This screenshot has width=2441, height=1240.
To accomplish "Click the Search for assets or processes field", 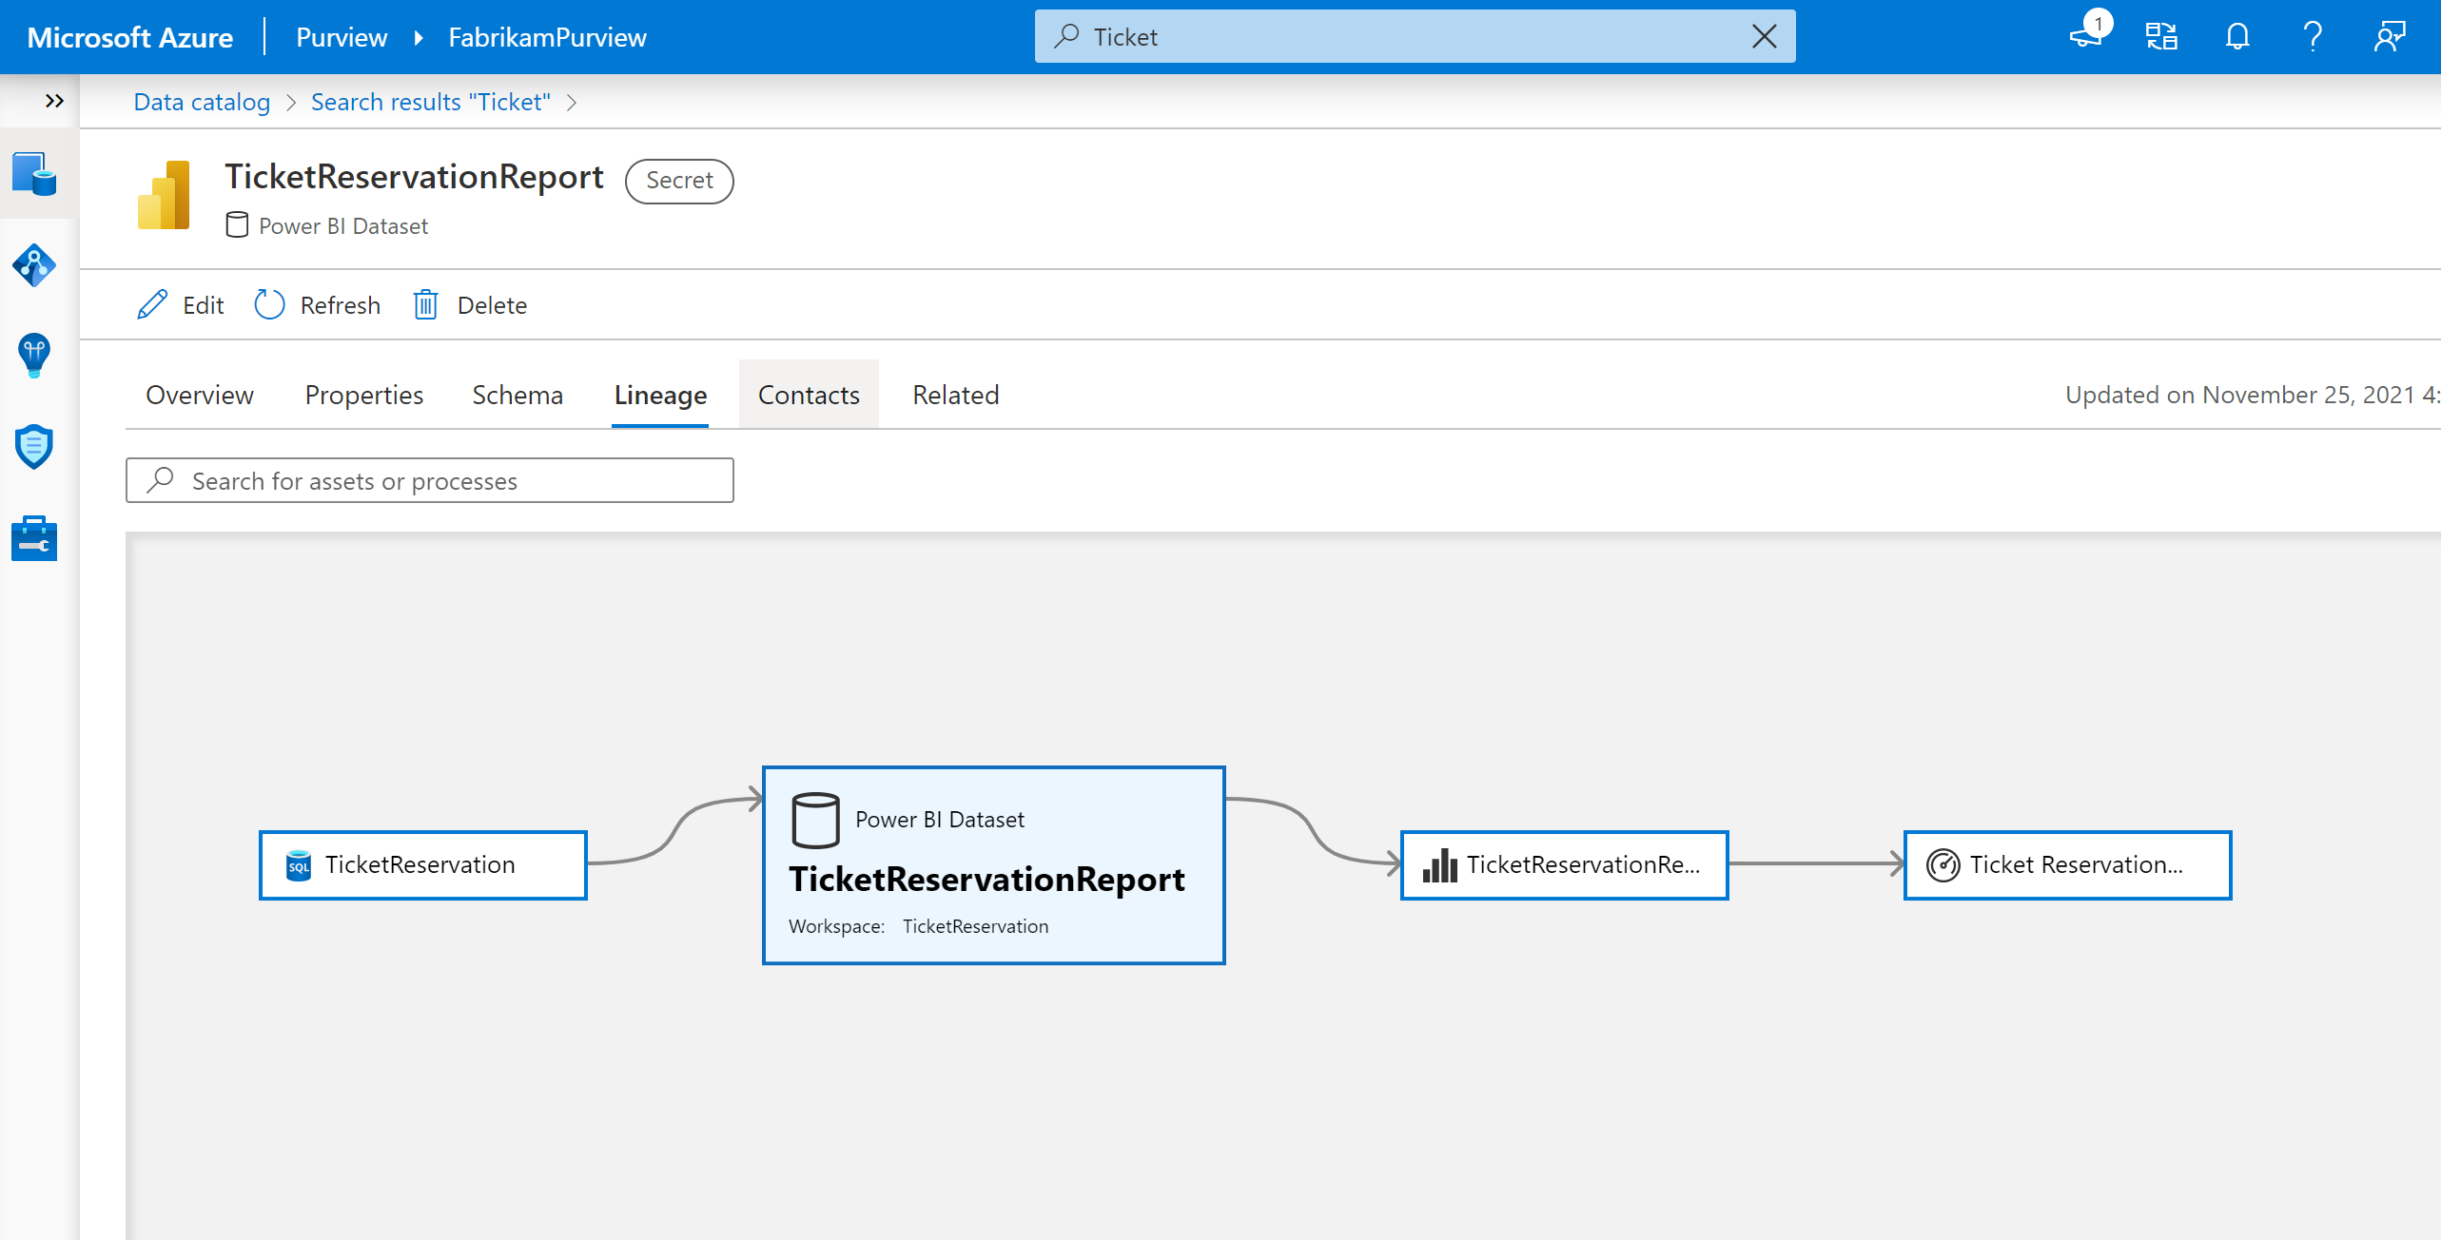I will 430,481.
